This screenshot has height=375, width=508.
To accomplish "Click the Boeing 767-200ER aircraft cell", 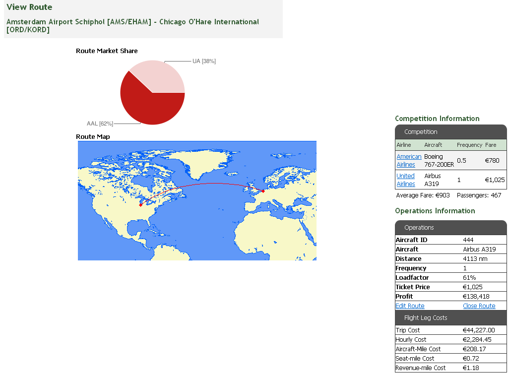I will (x=439, y=160).
